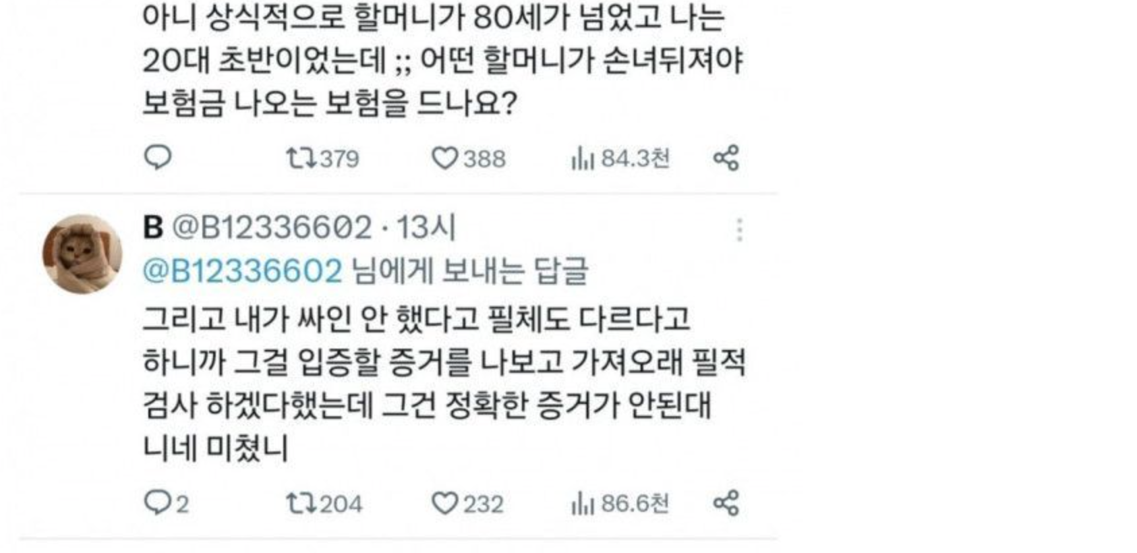The image size is (1137, 553).
Task: Click the blue @B12336602 mention in reply line
Action: click(243, 271)
